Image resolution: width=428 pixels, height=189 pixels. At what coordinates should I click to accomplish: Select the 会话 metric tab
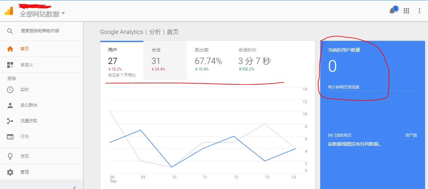pos(165,61)
